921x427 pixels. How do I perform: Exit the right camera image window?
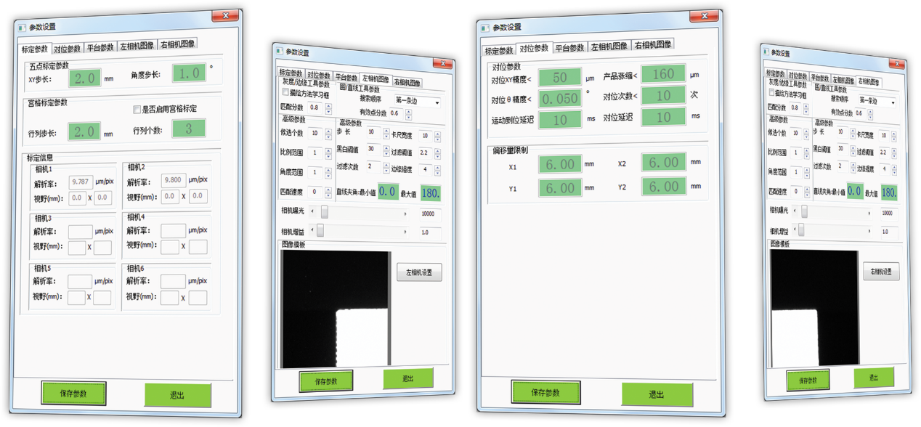(873, 378)
